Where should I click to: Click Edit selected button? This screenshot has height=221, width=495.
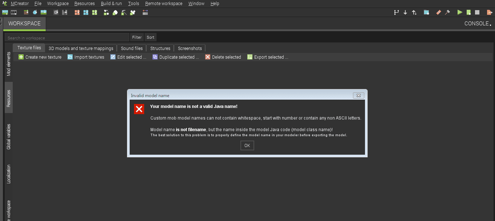[128, 57]
